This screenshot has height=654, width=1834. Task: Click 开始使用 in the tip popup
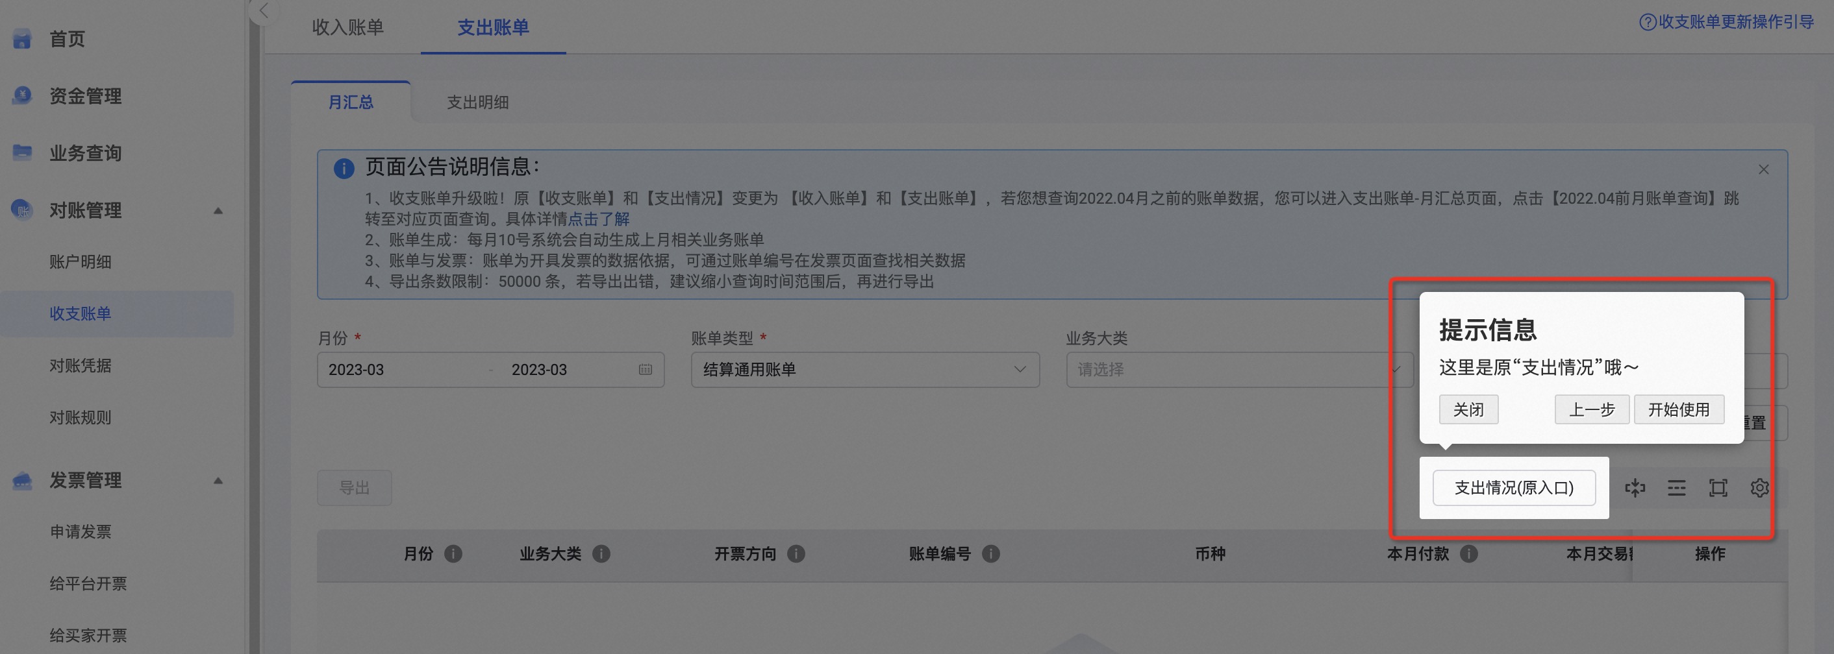click(x=1679, y=409)
